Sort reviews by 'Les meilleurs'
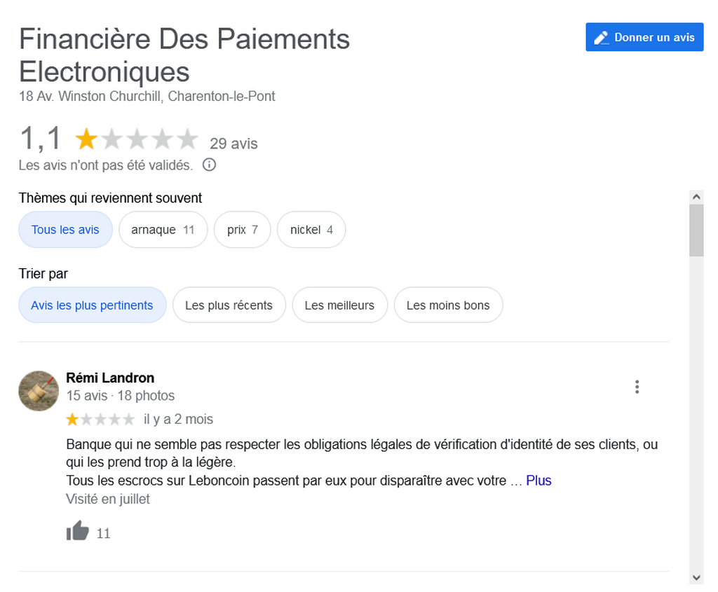718x592 pixels. 340,305
